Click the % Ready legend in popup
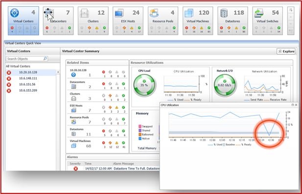Image resolution: width=302 pixels, height=194 pixels. point(243,145)
